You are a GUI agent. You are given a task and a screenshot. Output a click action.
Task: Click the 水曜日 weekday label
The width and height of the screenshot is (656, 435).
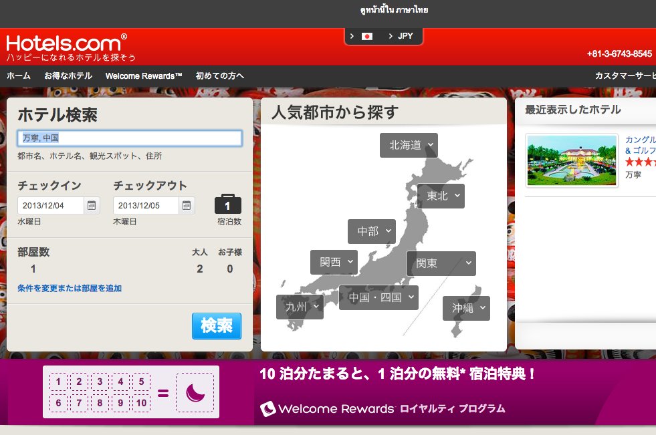29,222
